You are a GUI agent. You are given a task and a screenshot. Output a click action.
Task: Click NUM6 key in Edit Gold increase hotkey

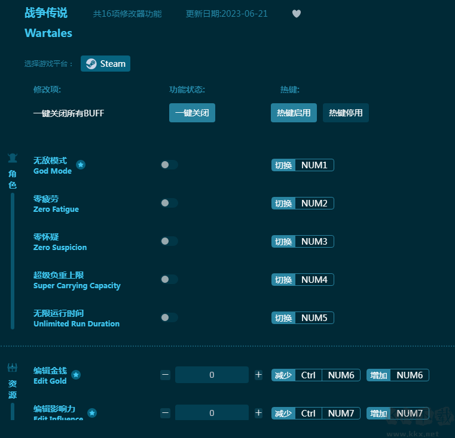coord(410,375)
